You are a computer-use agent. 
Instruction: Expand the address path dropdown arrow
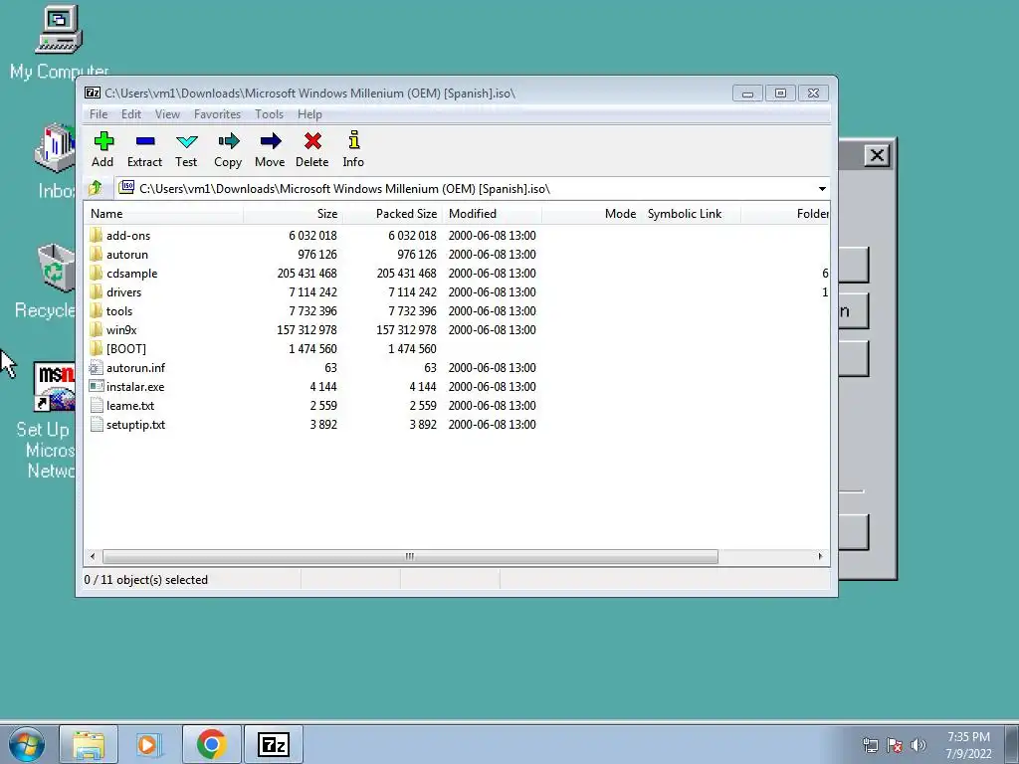(x=822, y=188)
